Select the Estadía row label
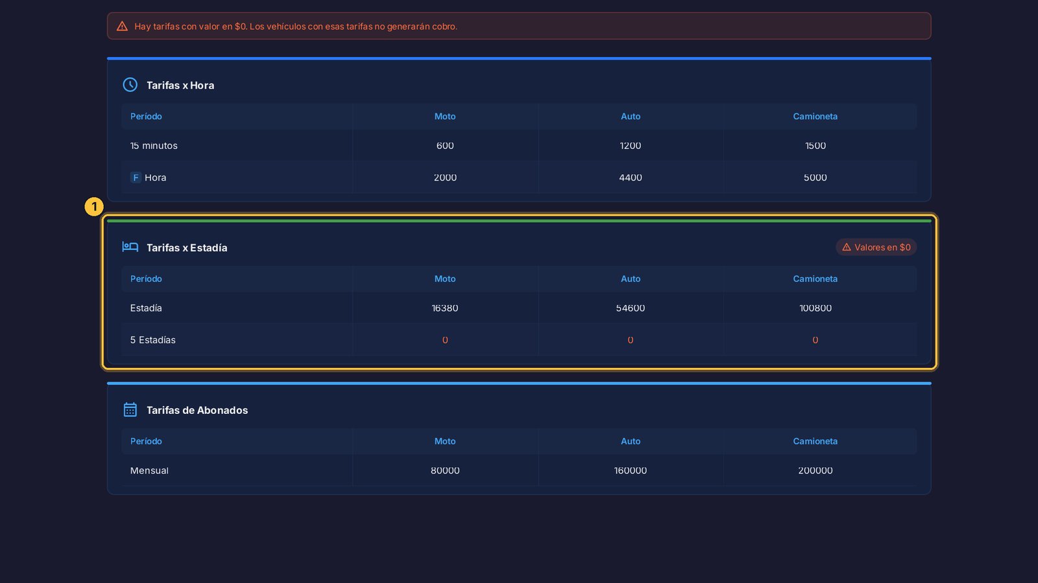Viewport: 1038px width, 583px height. (x=146, y=308)
